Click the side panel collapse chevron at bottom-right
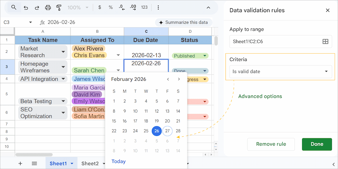This screenshot has height=169, width=338. coord(333,164)
